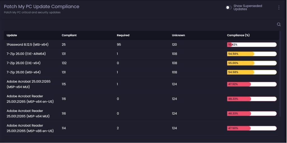Sort by the Update column header

click(12, 35)
